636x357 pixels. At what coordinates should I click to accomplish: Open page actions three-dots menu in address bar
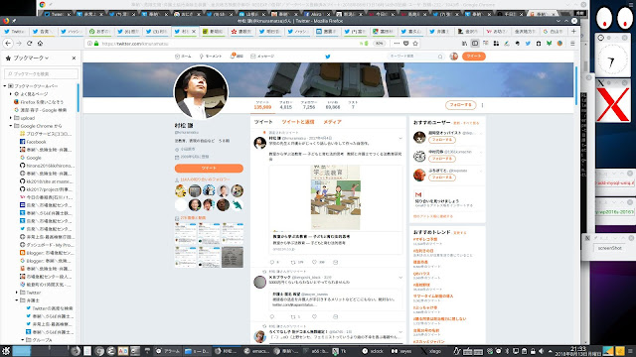pos(397,43)
